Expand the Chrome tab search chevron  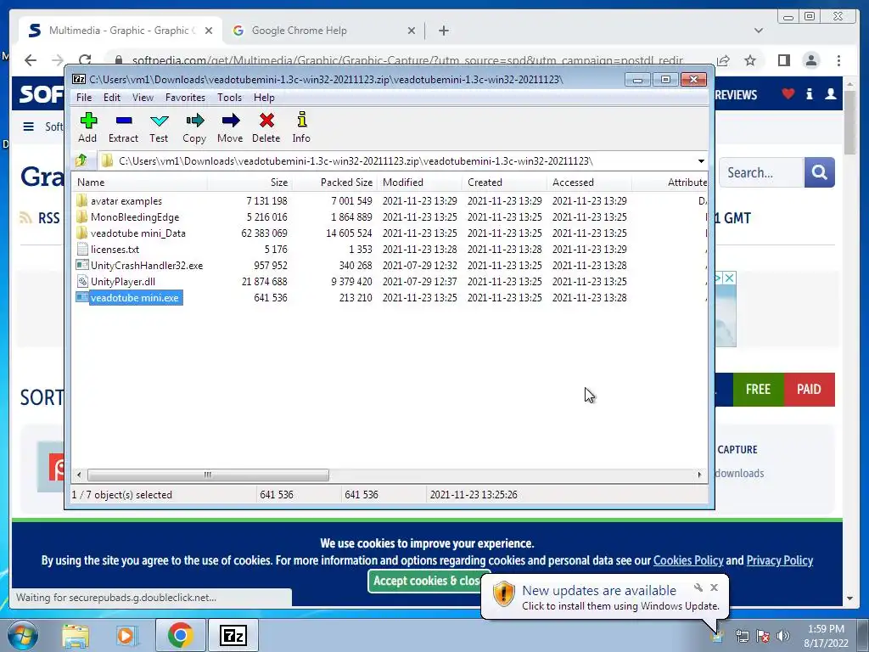759,31
